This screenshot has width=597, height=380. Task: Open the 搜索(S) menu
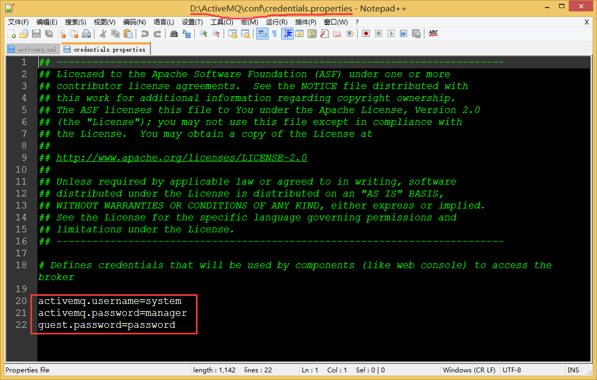[x=75, y=22]
